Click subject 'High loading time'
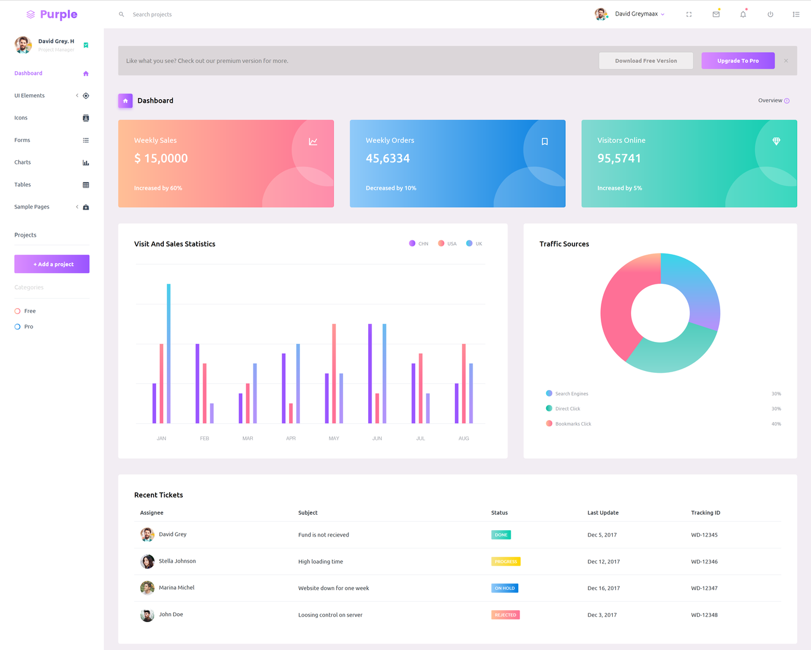 [x=321, y=562]
